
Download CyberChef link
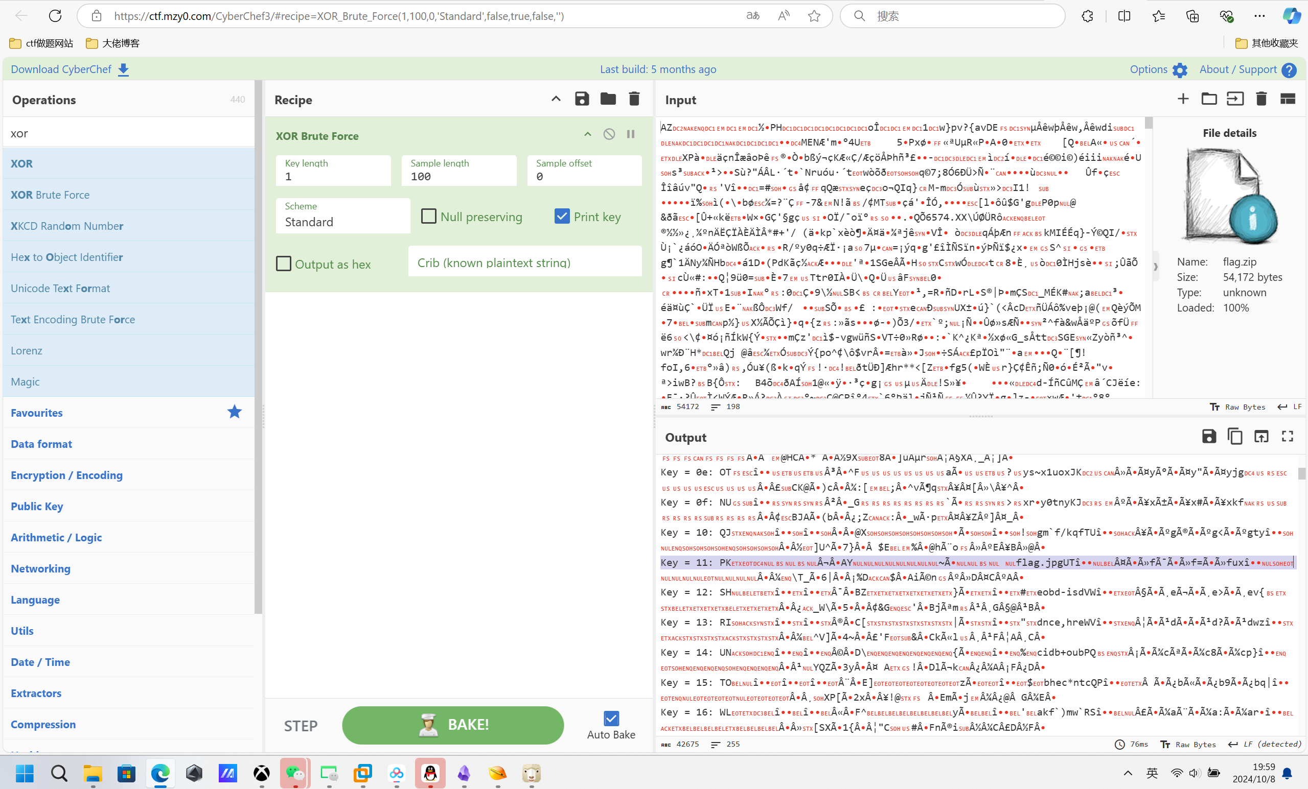(x=70, y=69)
